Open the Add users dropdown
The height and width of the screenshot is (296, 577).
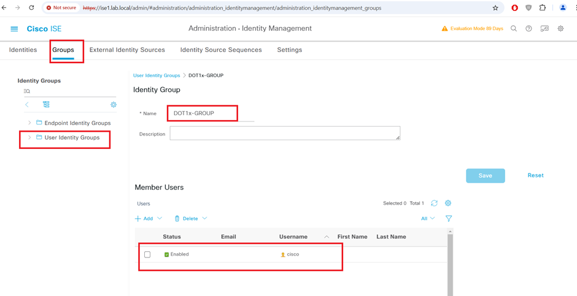point(149,219)
